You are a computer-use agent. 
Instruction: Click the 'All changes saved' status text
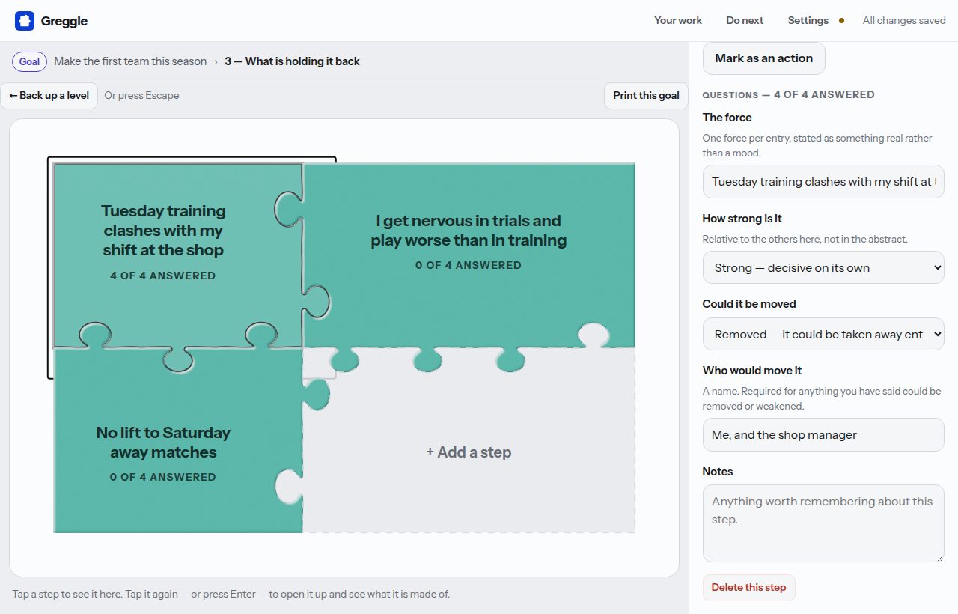904,21
